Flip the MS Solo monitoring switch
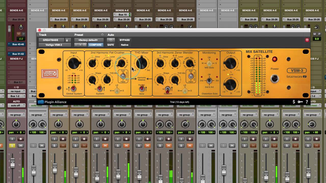 pos(209,63)
